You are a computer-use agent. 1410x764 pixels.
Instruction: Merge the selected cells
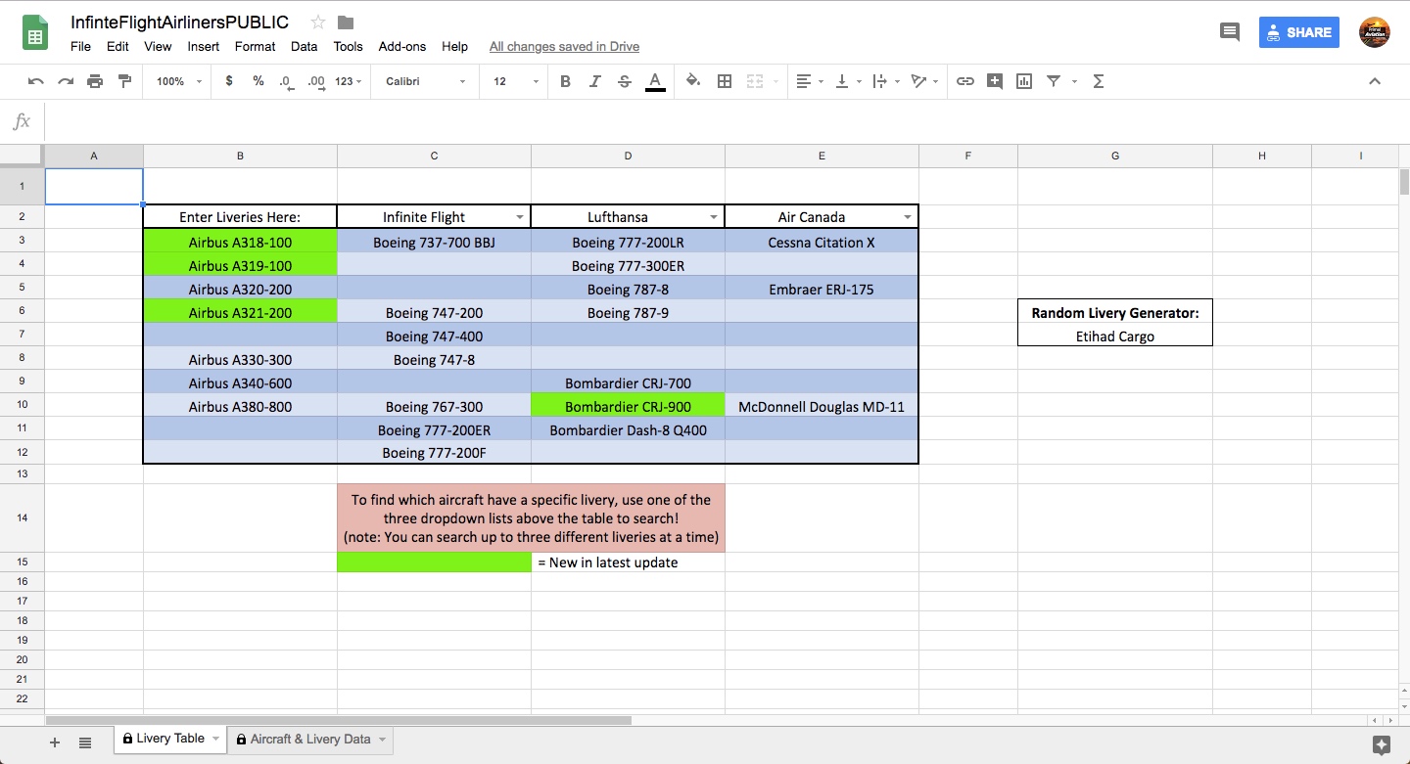click(754, 81)
